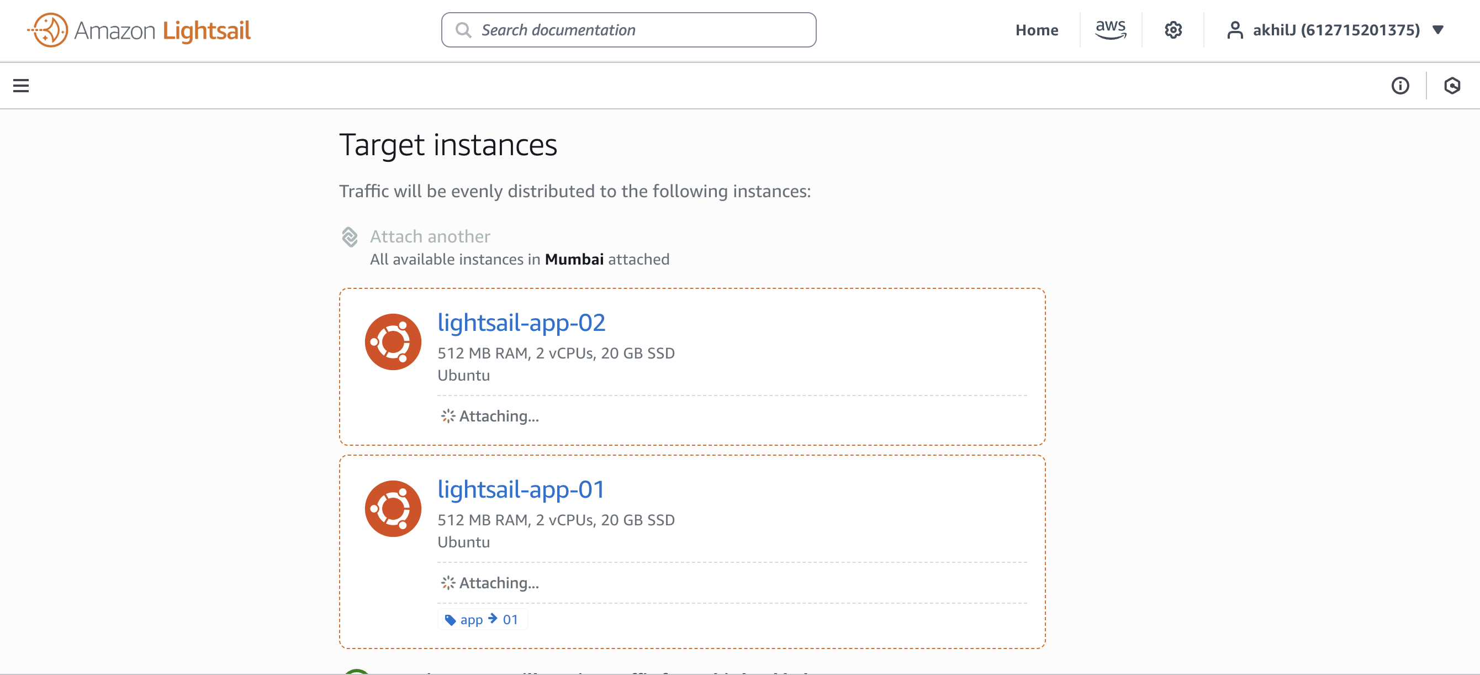The image size is (1480, 675).
Task: Click the user profile icon
Action: (x=1235, y=30)
